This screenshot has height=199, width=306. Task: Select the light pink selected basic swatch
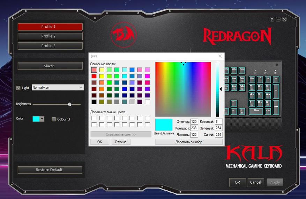(94, 70)
